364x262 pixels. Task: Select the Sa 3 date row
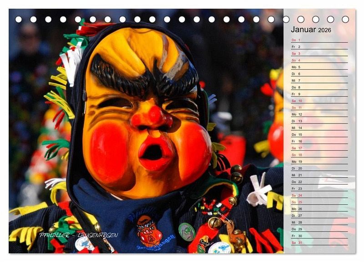click(319, 53)
